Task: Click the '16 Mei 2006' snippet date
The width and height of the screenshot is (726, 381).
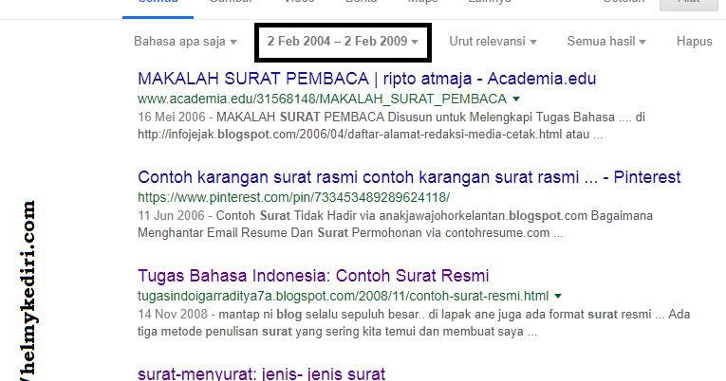Action: [x=172, y=117]
